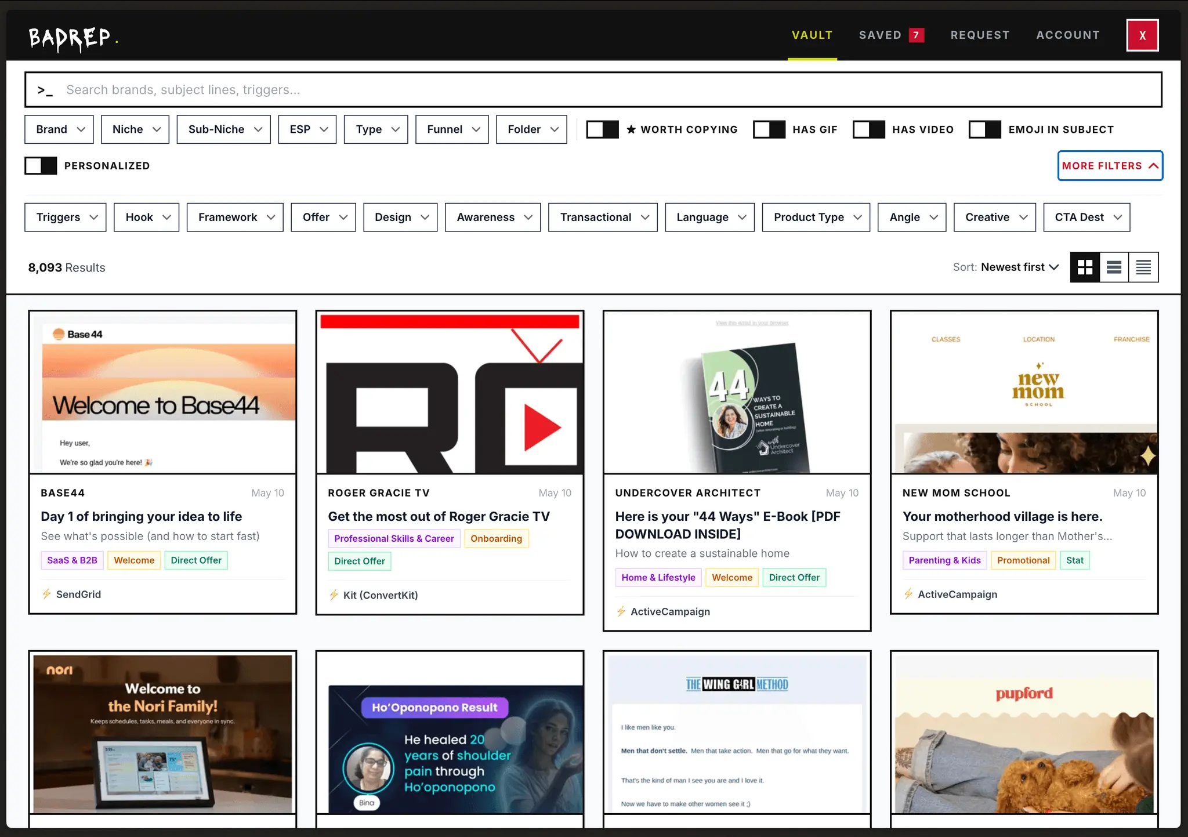This screenshot has height=837, width=1188.
Task: Switch to list view layout
Action: [x=1114, y=267]
